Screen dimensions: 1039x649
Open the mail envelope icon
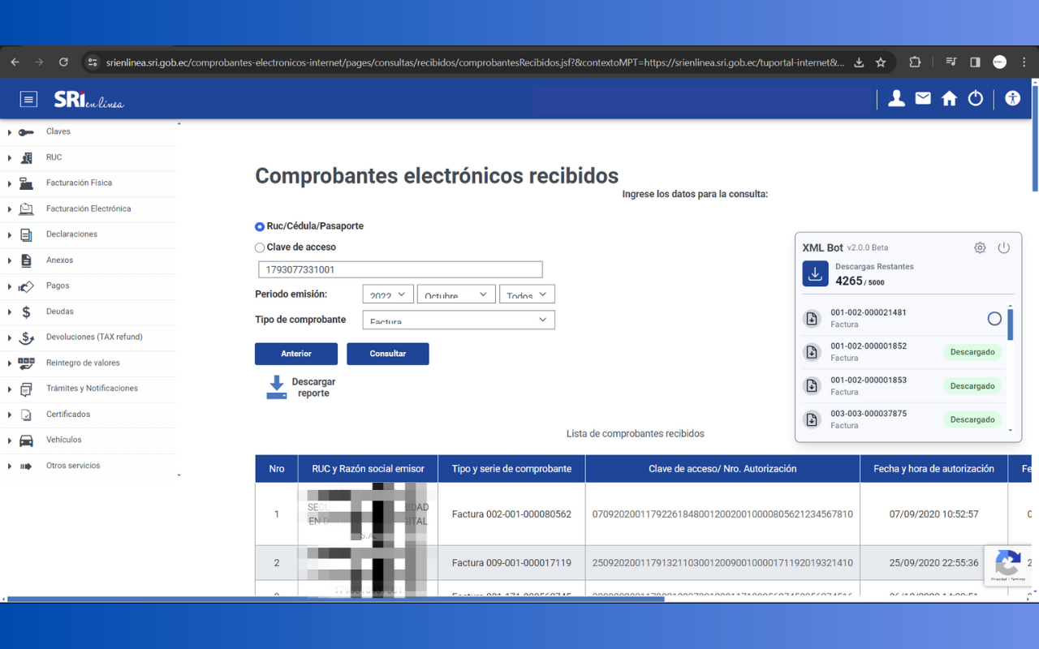(923, 98)
